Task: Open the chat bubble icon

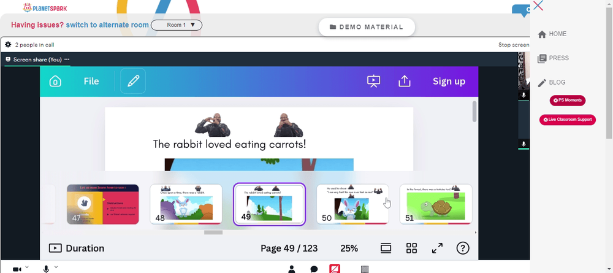Action: tap(313, 269)
